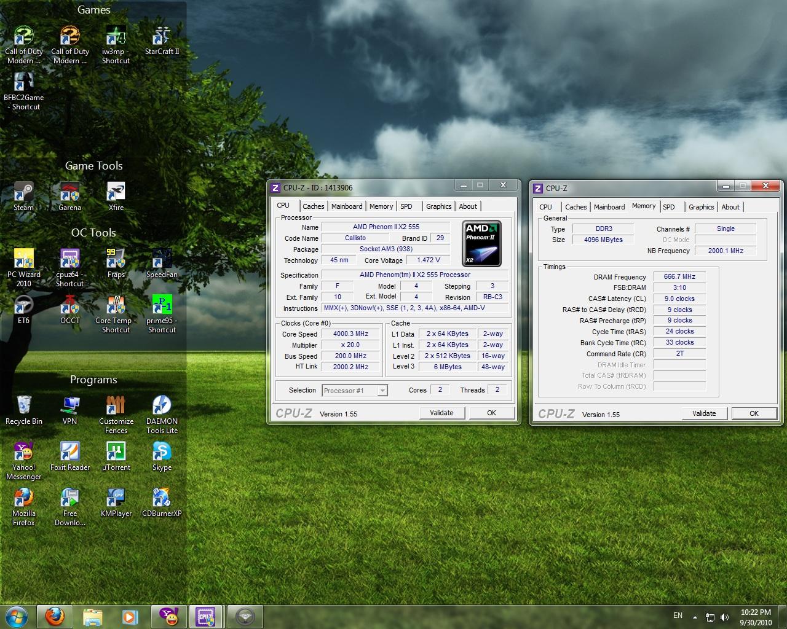
Task: Click the Core Voltage value 1.472 V
Action: (429, 260)
